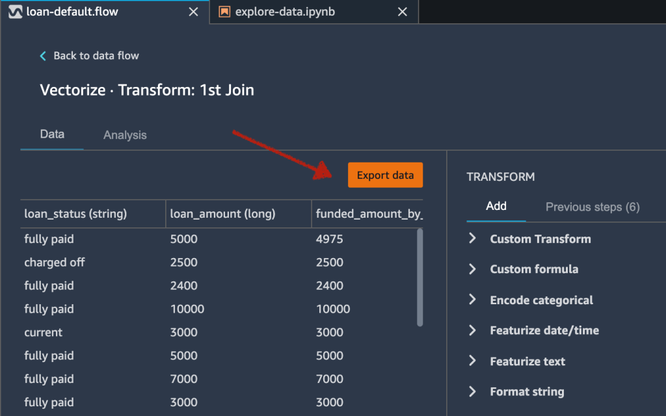The height and width of the screenshot is (416, 666).
Task: Close the explore-data.ipynb tab
Action: tap(402, 12)
